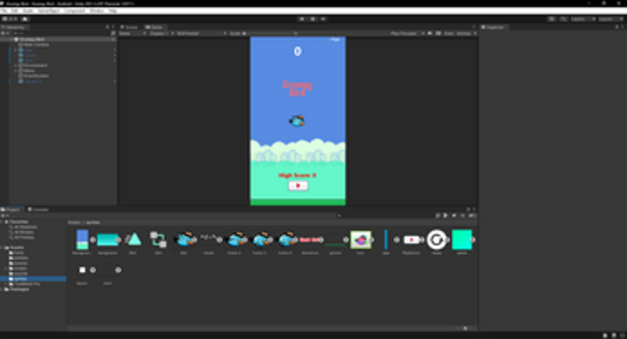
Task: Select the GameOver sprite asset
Action: [310, 240]
